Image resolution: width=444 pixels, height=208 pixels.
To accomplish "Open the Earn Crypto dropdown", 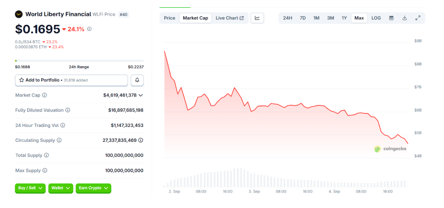I will (x=94, y=188).
